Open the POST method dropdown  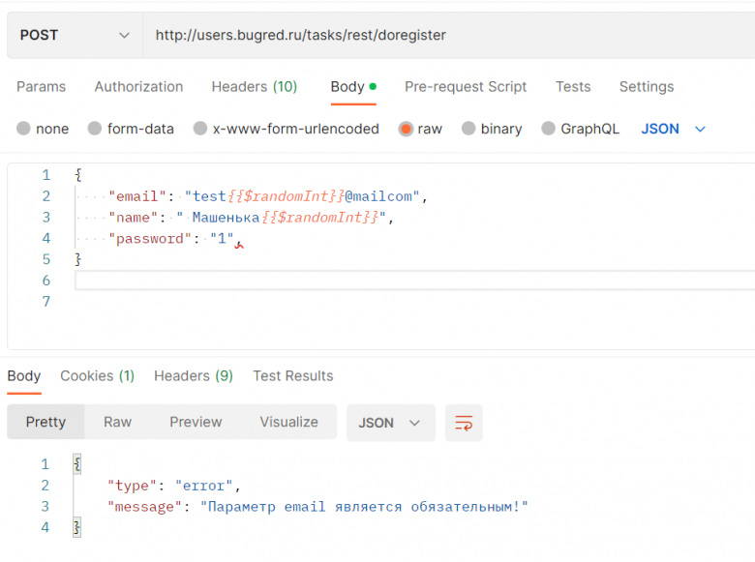75,35
